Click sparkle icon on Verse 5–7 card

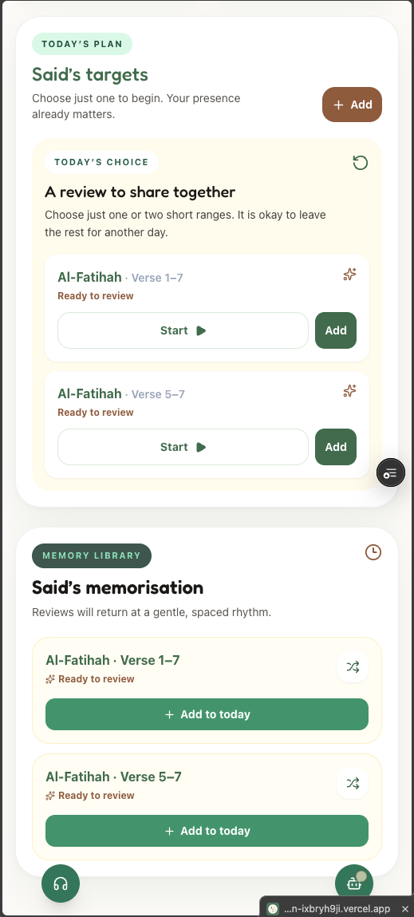[349, 390]
